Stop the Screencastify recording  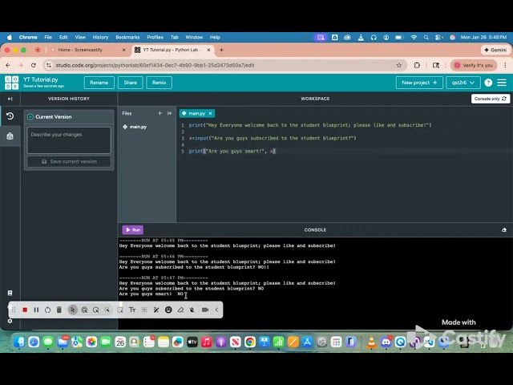point(25,310)
